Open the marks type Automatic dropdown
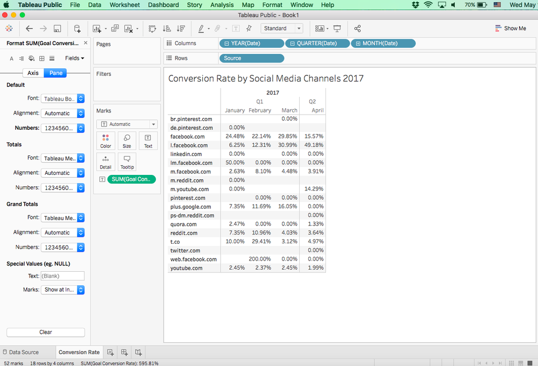This screenshot has width=538, height=366. (x=127, y=124)
